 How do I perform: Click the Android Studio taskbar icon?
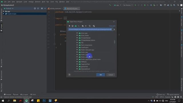click(27, 101)
